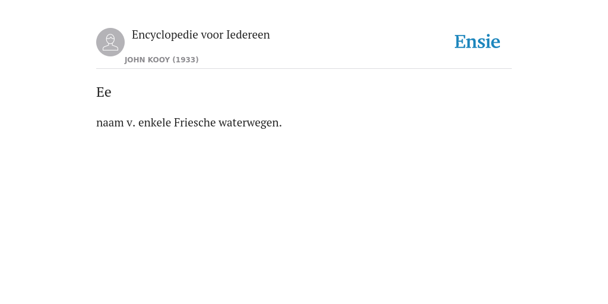Click the abbreviation v. in the definition
Image resolution: width=608 pixels, height=304 pixels.
tap(131, 123)
